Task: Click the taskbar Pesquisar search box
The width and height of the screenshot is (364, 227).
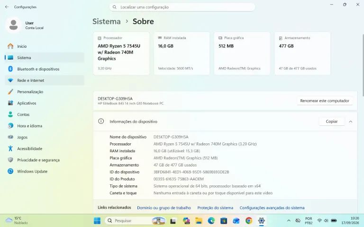Action: 136,220
